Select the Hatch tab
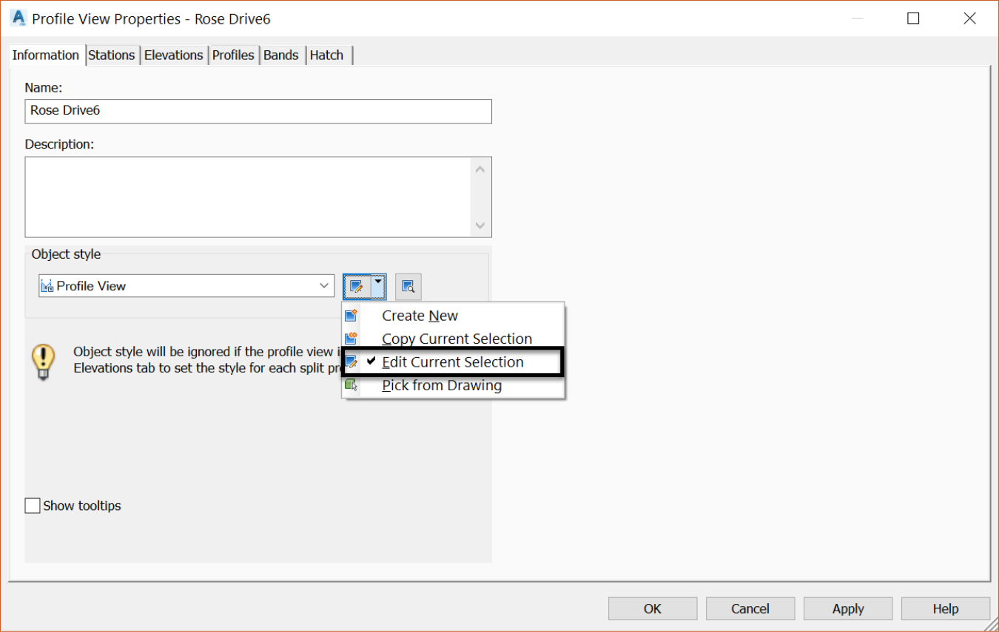 pos(327,55)
